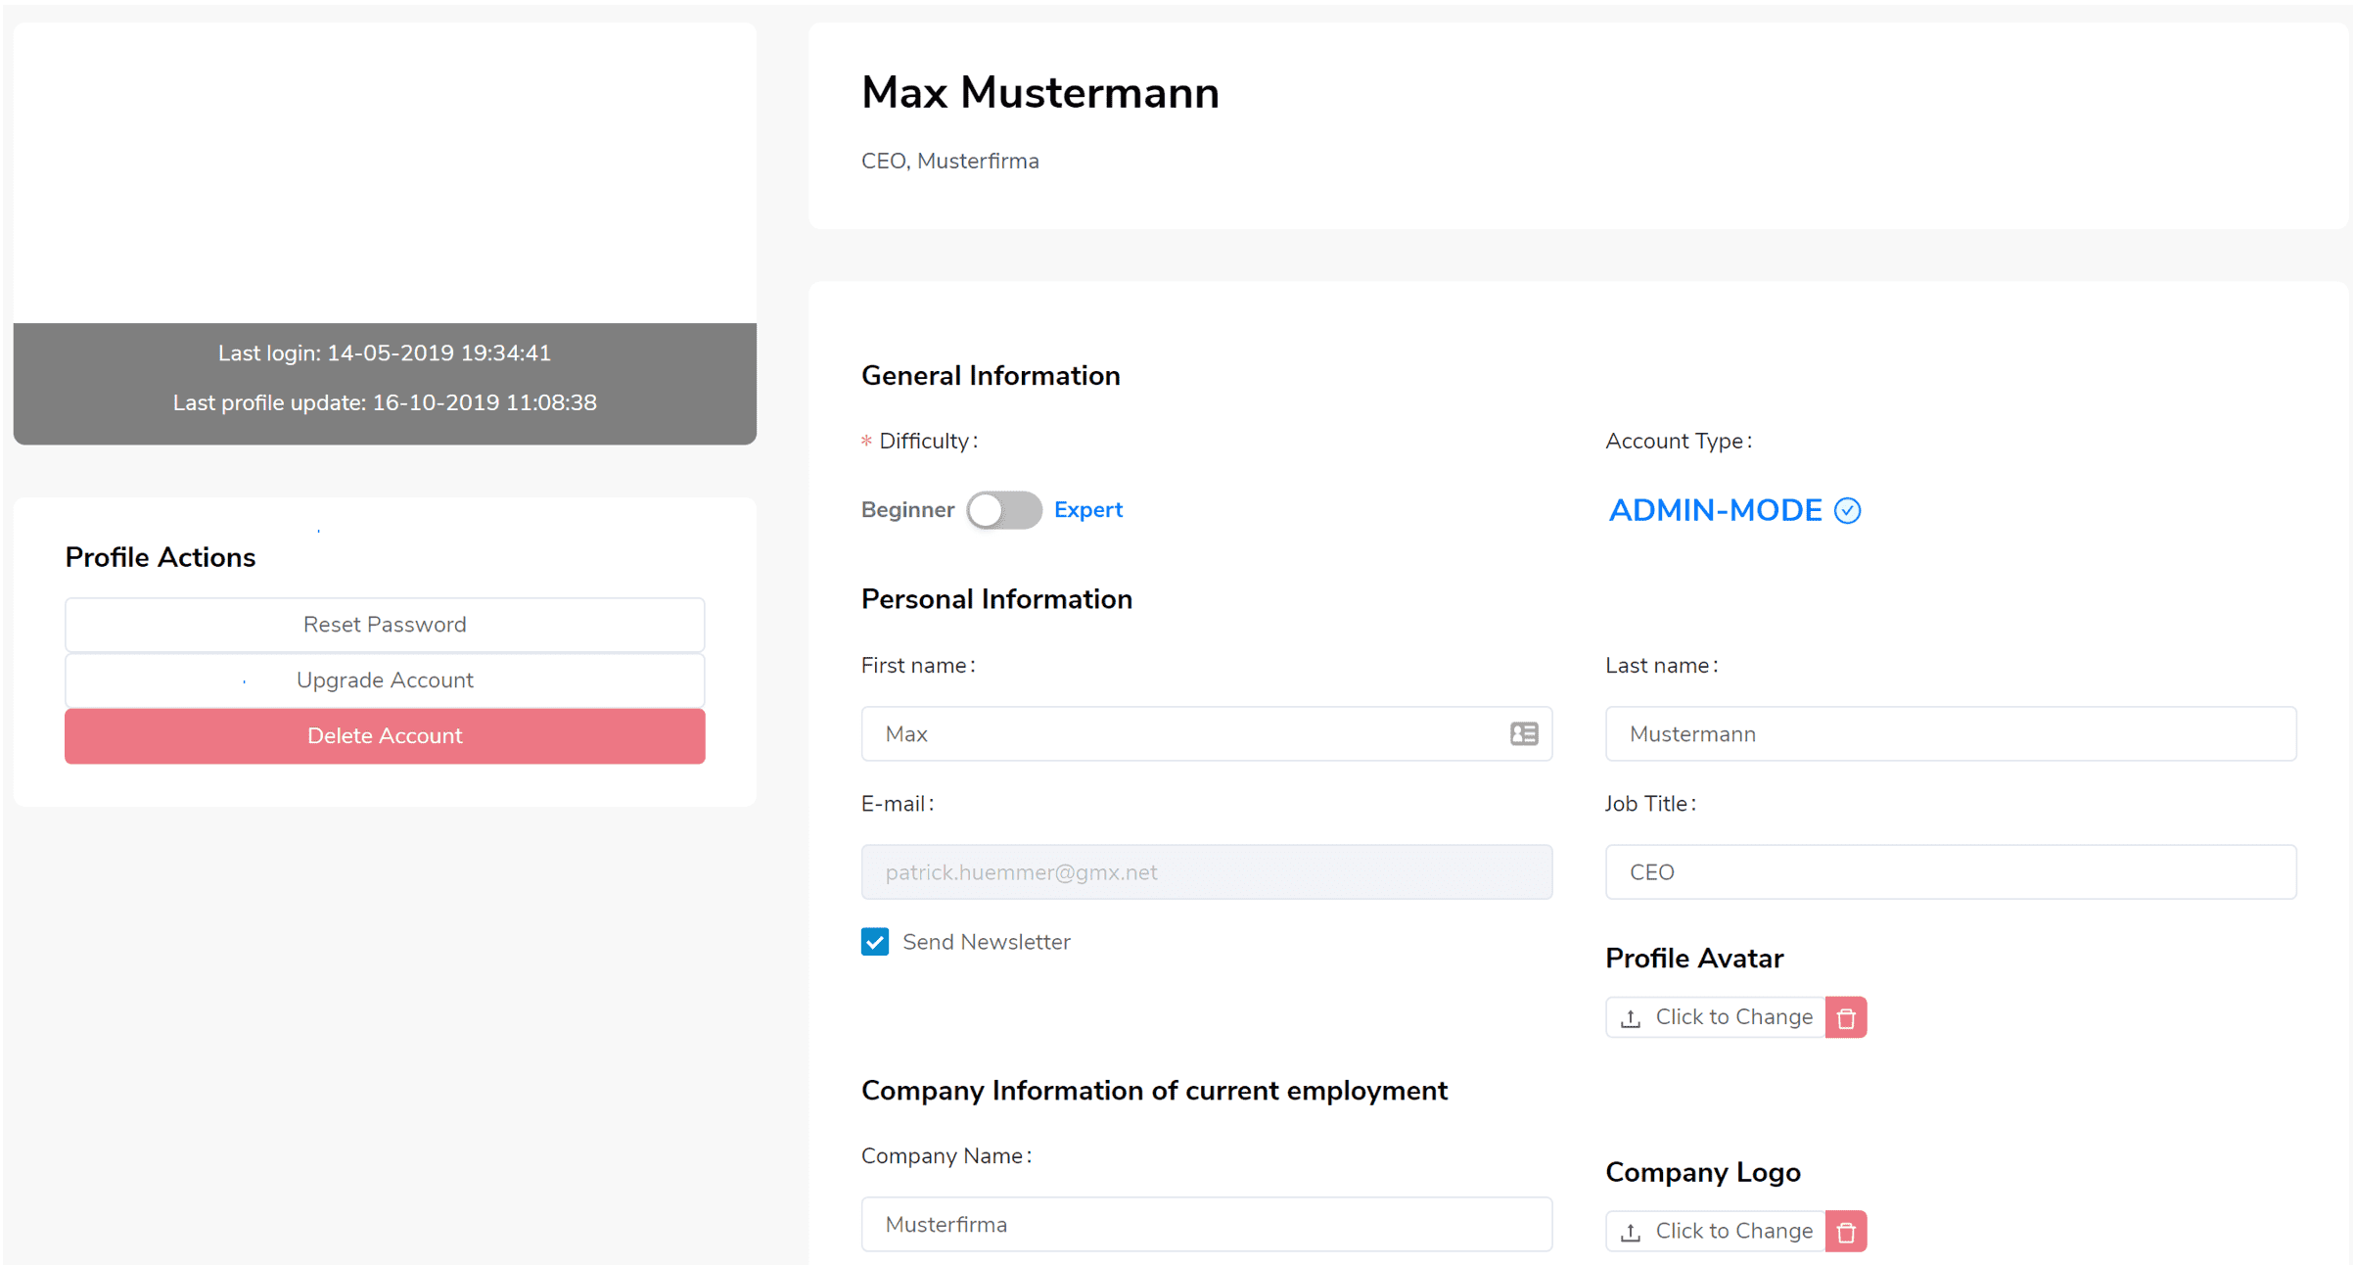Click the Reset Password button
Viewport: 2353px width, 1265px height.
[385, 625]
